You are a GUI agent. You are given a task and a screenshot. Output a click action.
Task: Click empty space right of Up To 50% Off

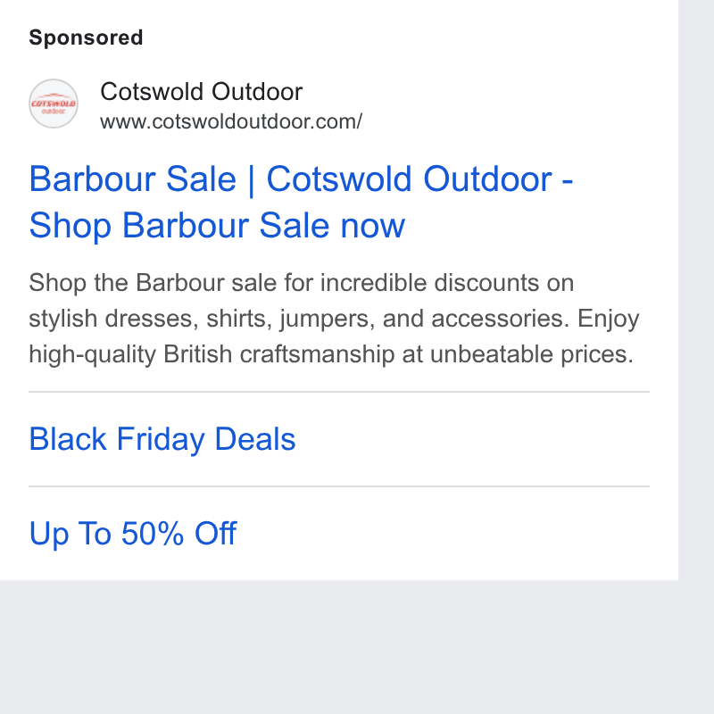[x=444, y=533]
